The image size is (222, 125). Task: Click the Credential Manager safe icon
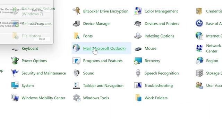pos(199,11)
